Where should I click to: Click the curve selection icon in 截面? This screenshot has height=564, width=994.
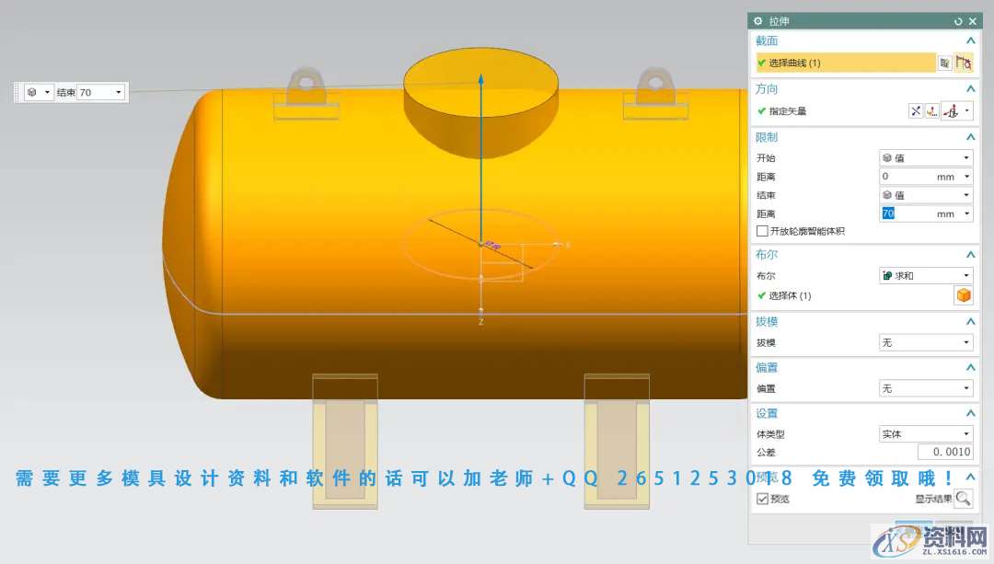[963, 63]
